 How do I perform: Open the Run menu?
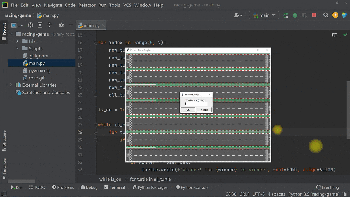(x=102, y=5)
